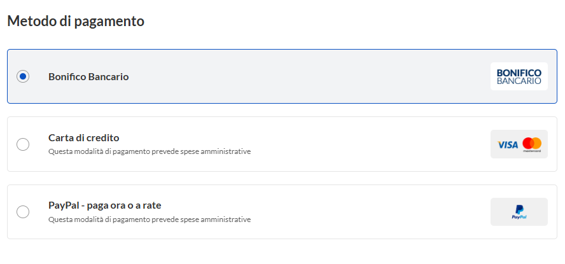The image size is (565, 264).
Task: Click the "Bonifico Bancario" option label
Action: tap(88, 76)
